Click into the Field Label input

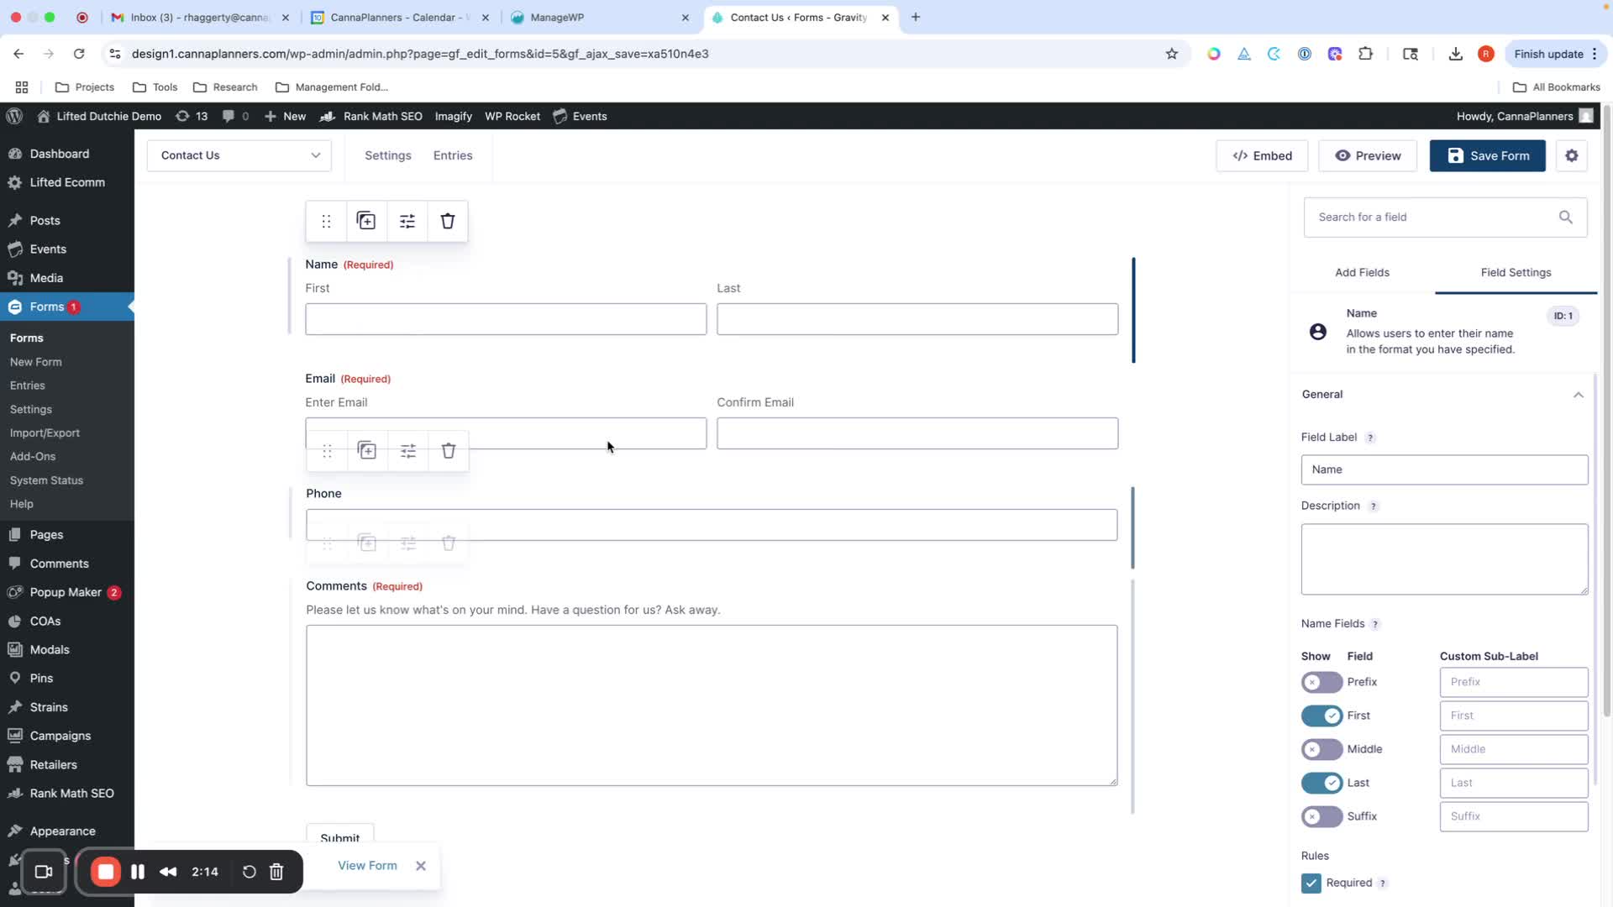[1443, 469]
